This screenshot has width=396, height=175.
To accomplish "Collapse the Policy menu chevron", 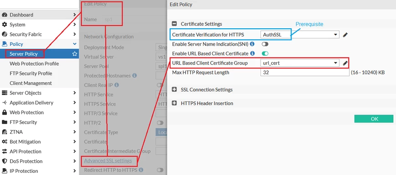I will pos(74,44).
